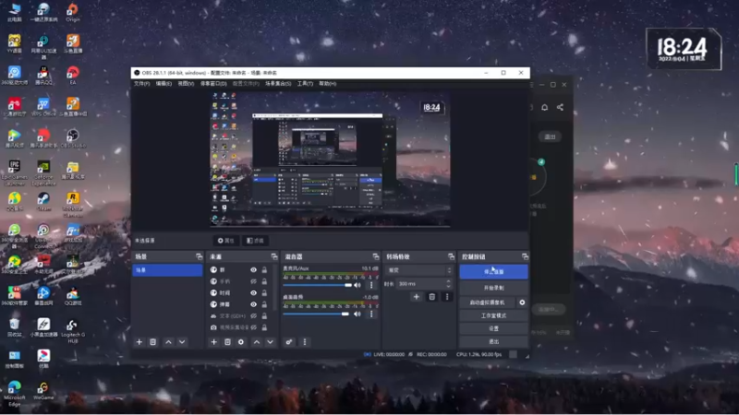Move the source down in the Sources panel
The height and width of the screenshot is (415, 739).
(x=270, y=342)
